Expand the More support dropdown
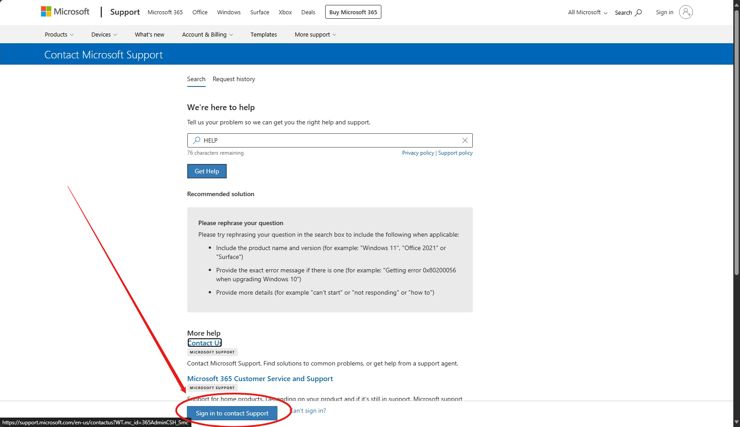Screen dimensions: 740x427 (x=315, y=34)
